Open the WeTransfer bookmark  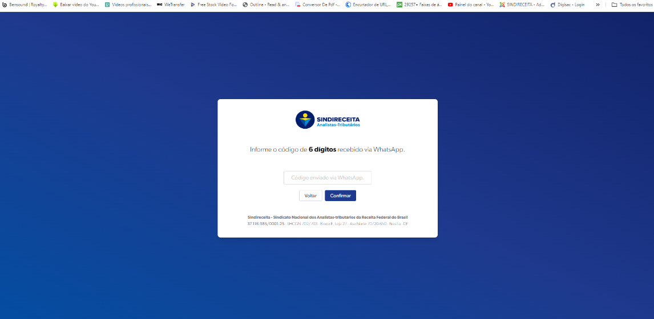171,5
